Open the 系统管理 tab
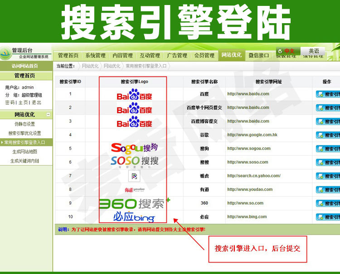The width and height of the screenshot is (340, 274). pyautogui.click(x=95, y=55)
